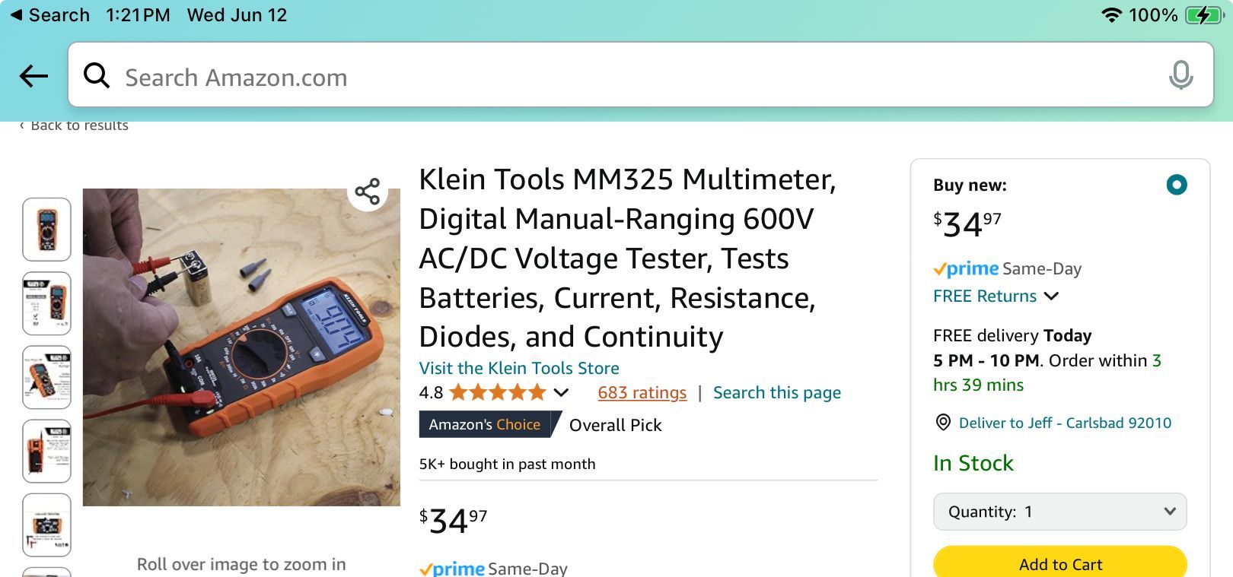The image size is (1233, 577).
Task: Tap the magnifying glass search icon
Action: click(x=97, y=75)
